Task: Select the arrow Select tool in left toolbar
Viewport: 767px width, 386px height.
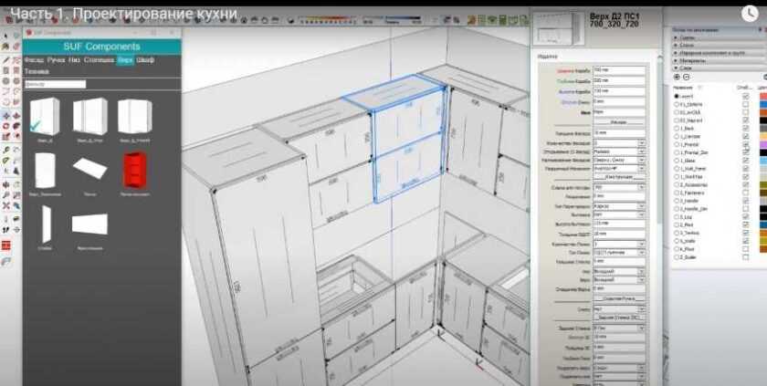Action: pos(6,37)
